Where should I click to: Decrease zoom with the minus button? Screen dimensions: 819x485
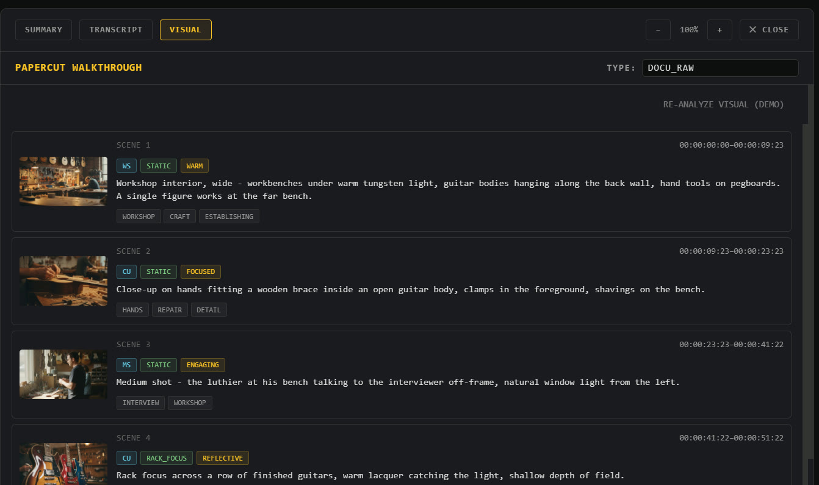(658, 30)
